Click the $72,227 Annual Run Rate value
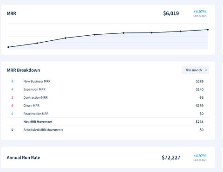 [171, 158]
